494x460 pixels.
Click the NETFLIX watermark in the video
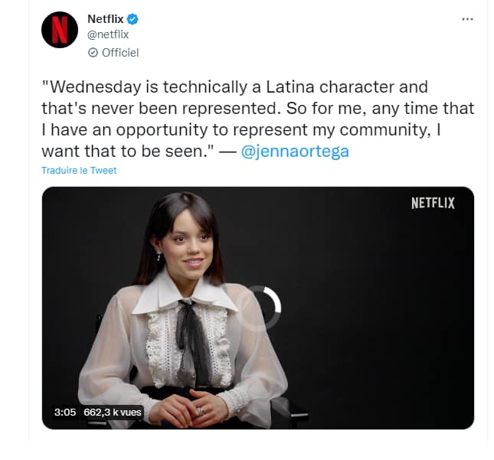433,203
